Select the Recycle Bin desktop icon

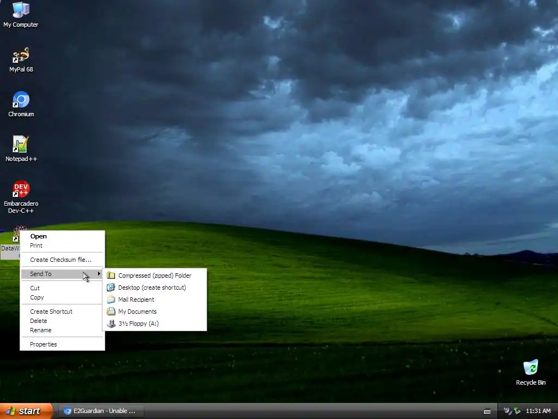point(531,373)
